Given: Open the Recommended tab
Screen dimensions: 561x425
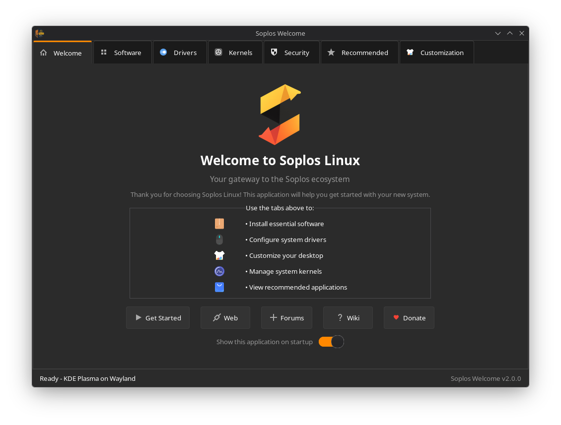Looking at the screenshot, I should (x=359, y=53).
